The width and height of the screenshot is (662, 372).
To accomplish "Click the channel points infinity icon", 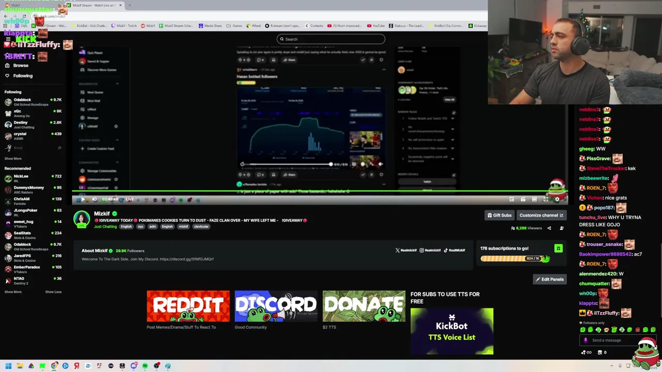I will click(586, 352).
